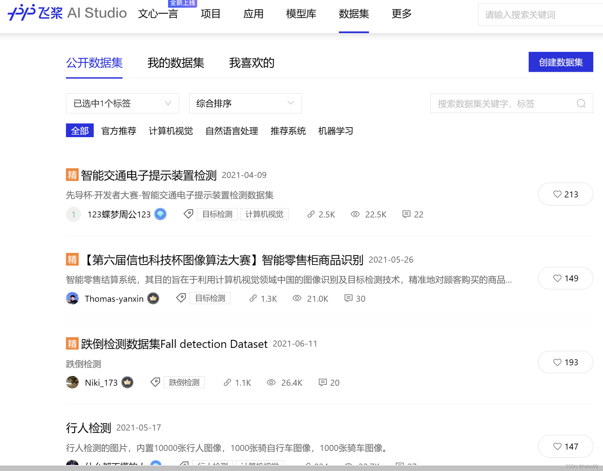Image resolution: width=603 pixels, height=471 pixels.
Task: Click the fork icon showing 1.1K on Fall detection
Action: (228, 382)
